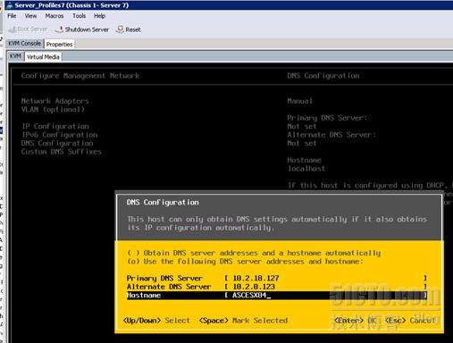Switch to the KVM Console tab
Screen dimensions: 453x343
(x=24, y=44)
